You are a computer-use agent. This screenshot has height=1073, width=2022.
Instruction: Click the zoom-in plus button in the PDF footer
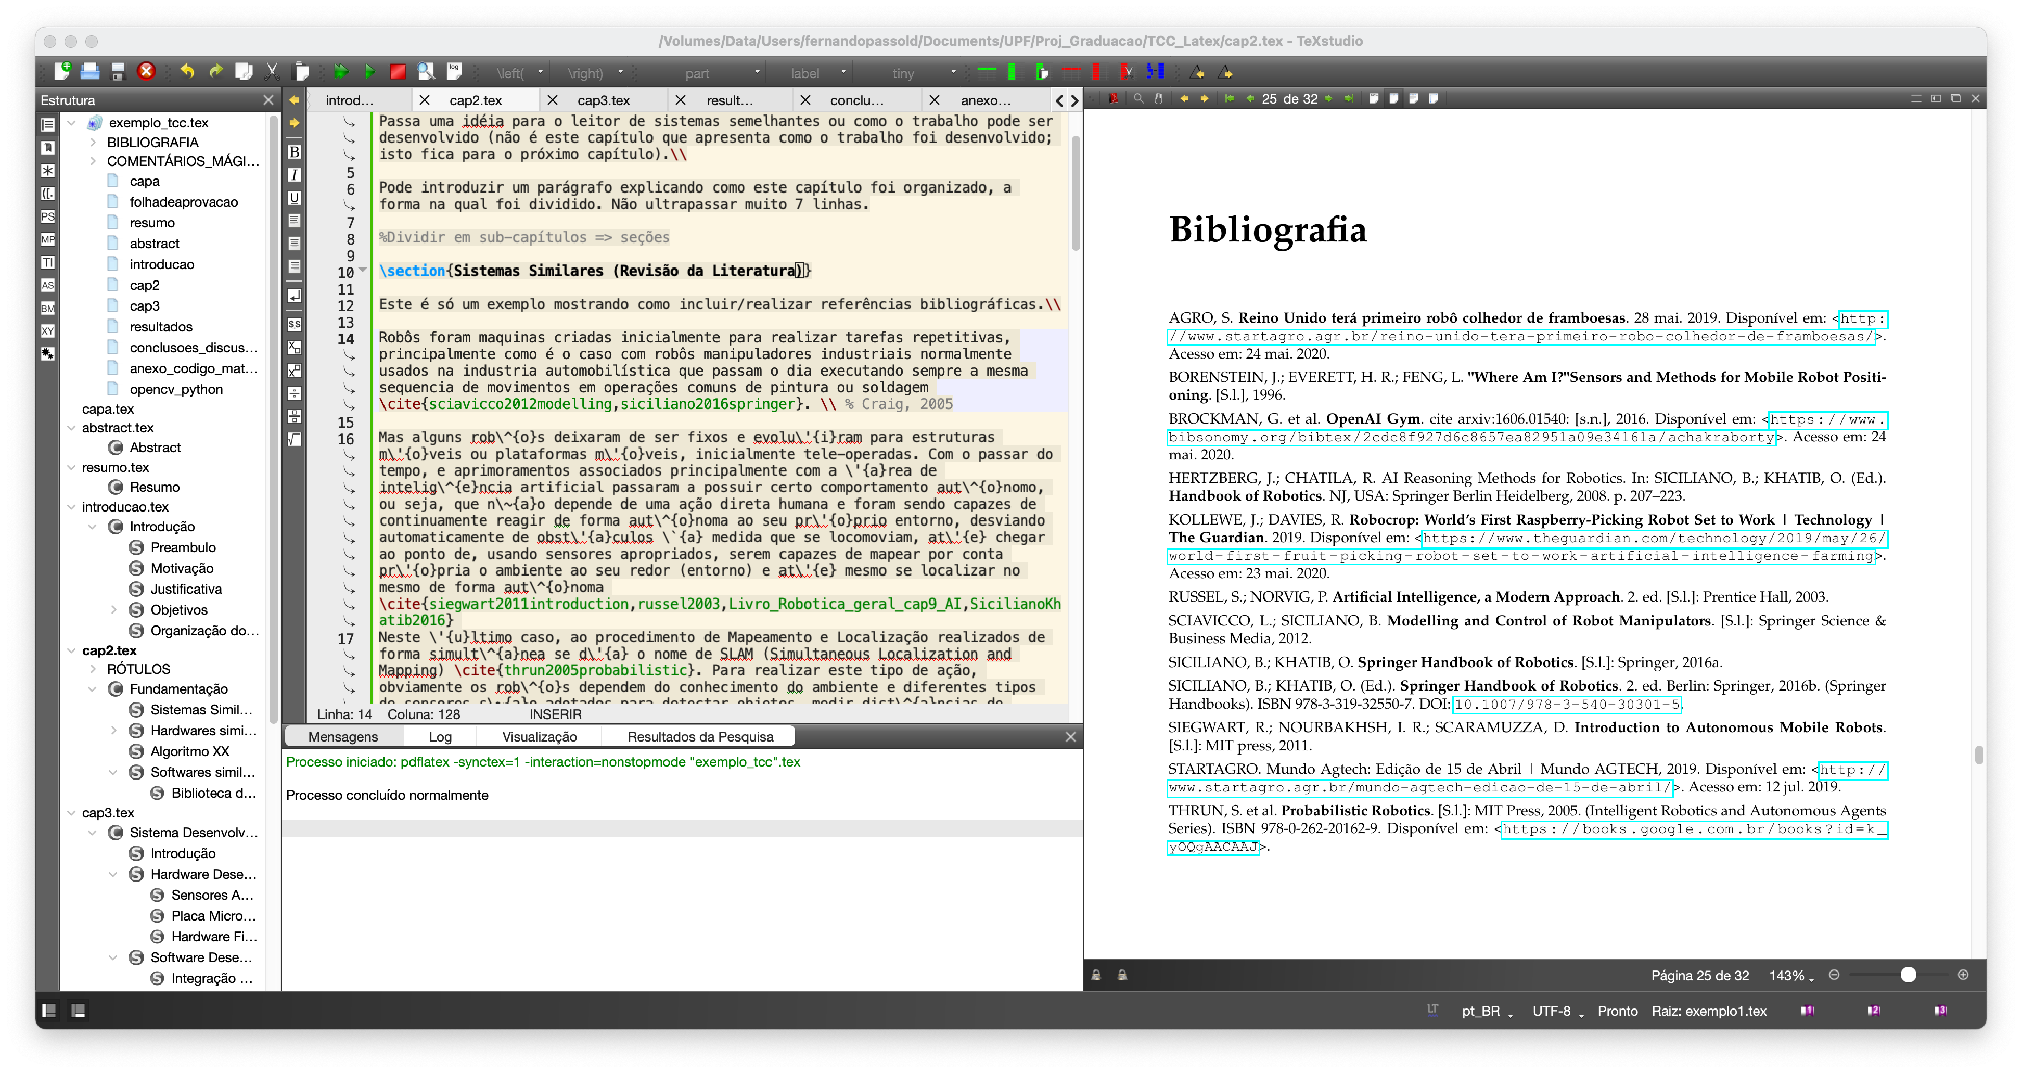pos(1962,975)
